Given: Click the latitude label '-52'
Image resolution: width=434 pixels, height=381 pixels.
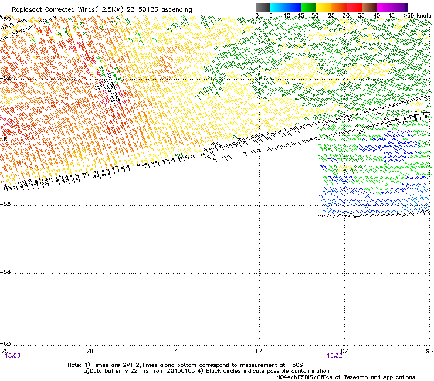Looking at the screenshot, I should click(5, 78).
